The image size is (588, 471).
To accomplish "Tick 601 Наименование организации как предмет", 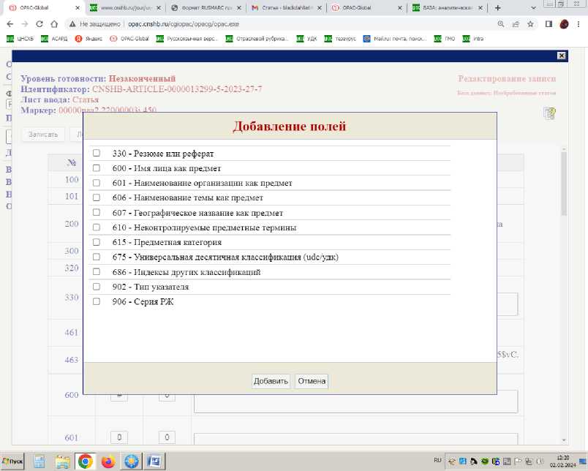I will click(97, 183).
